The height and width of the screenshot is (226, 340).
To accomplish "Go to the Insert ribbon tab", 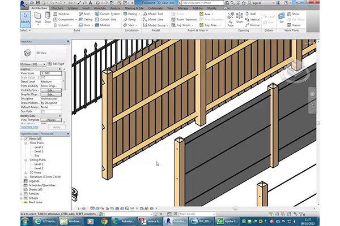I will (86, 8).
